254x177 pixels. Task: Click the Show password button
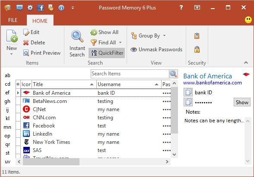(242, 102)
